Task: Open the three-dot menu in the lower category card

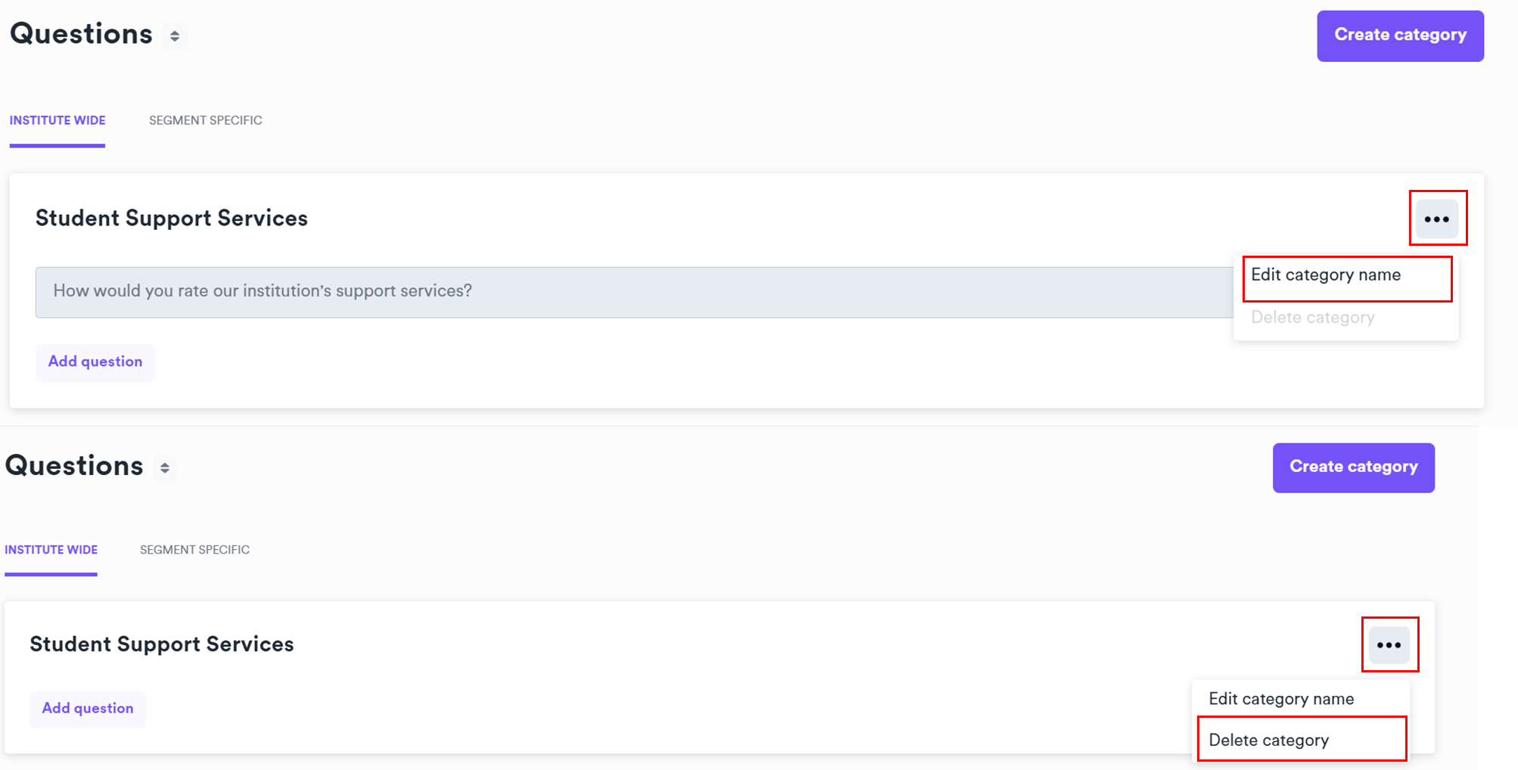Action: click(1389, 645)
